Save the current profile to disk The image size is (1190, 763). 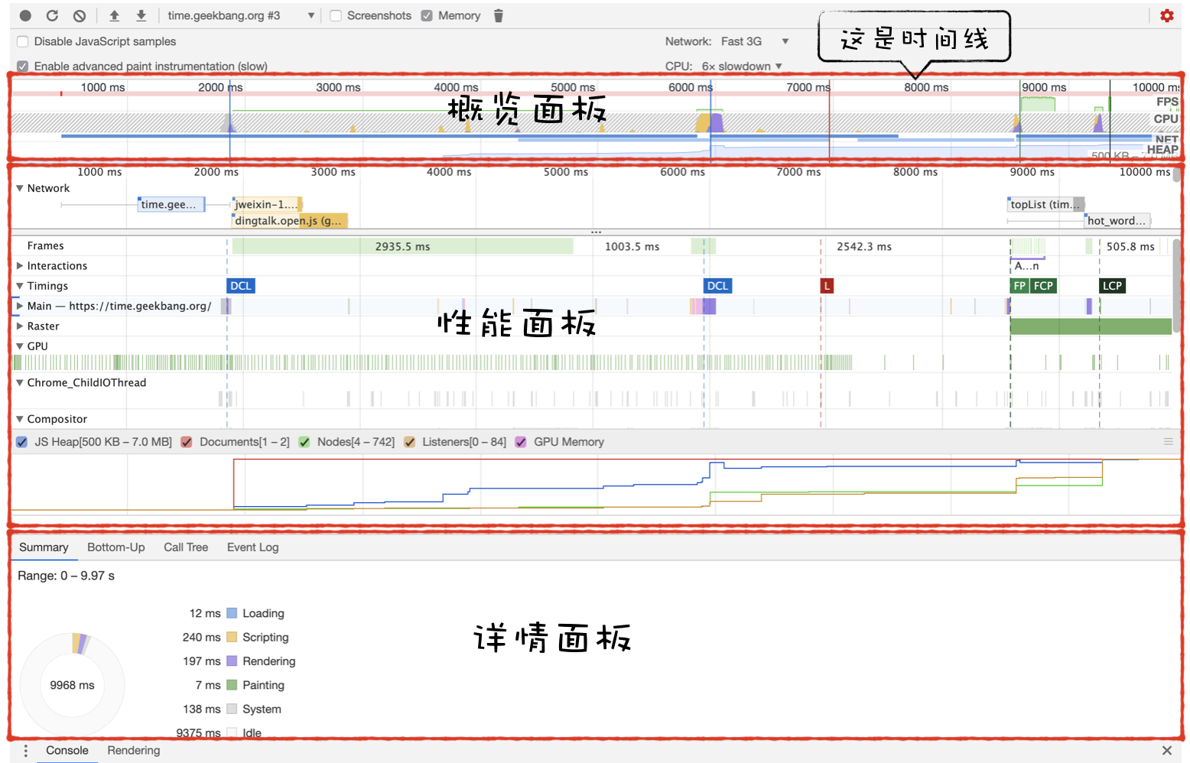click(141, 15)
